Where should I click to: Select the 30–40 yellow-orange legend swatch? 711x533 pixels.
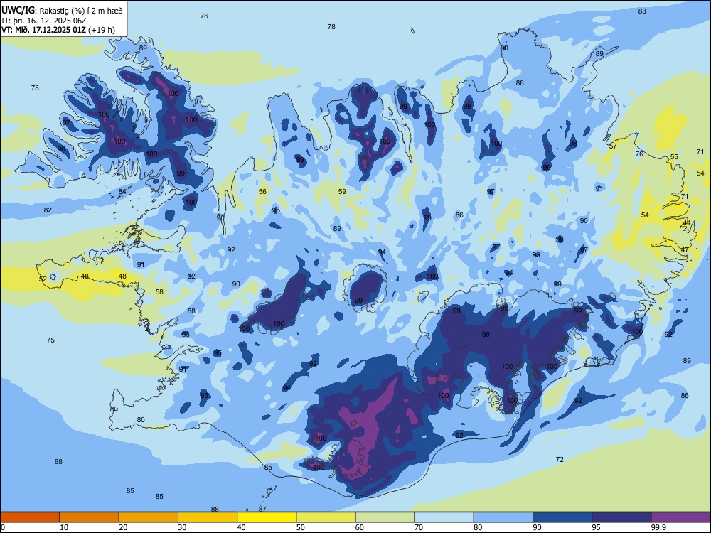[x=208, y=517]
